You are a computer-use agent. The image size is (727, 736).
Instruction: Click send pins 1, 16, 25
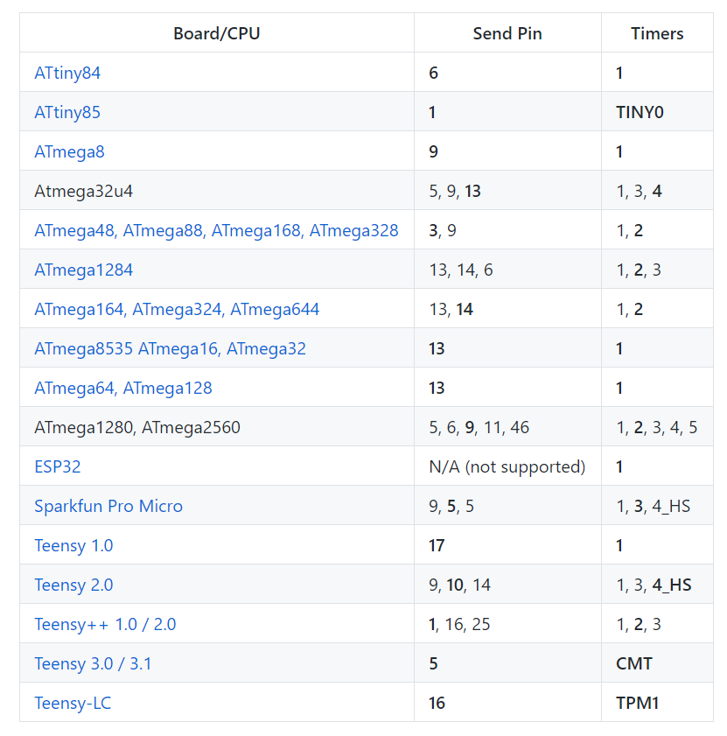[459, 625]
